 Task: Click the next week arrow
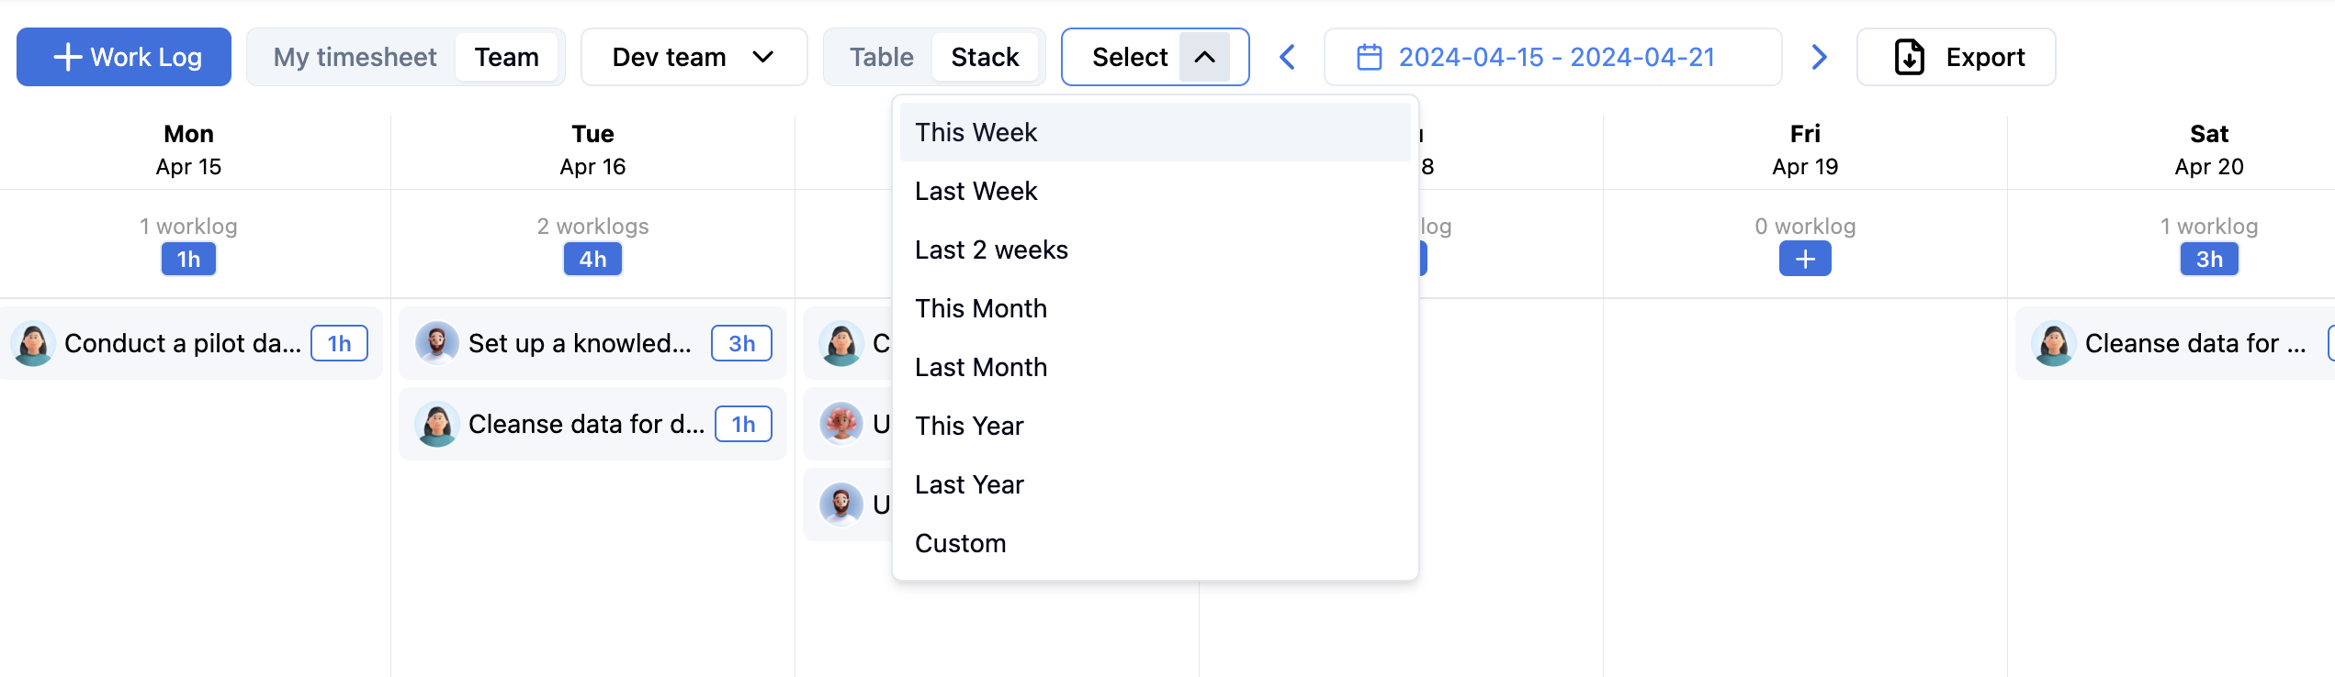pyautogui.click(x=1819, y=57)
